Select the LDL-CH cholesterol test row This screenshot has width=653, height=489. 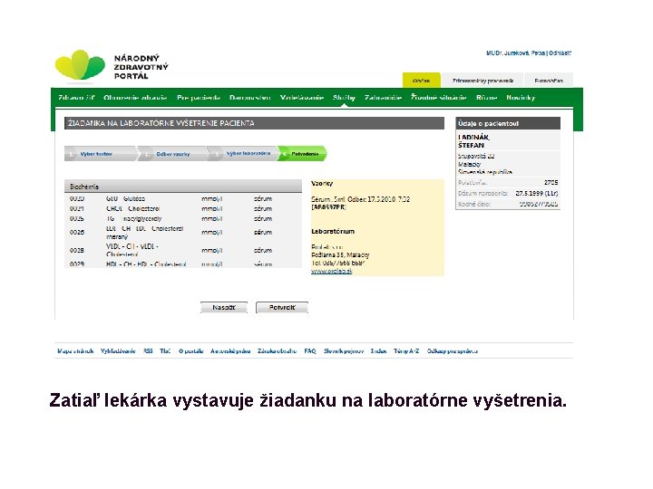coord(183,233)
